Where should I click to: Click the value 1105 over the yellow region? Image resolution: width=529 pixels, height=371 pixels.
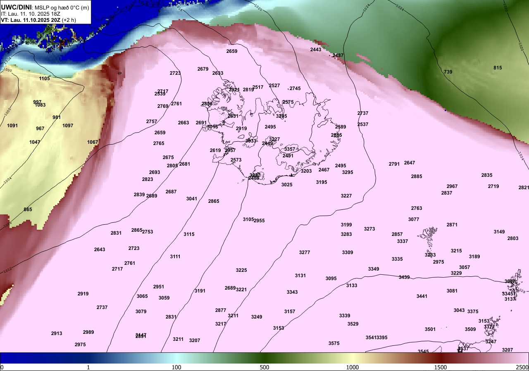point(45,78)
